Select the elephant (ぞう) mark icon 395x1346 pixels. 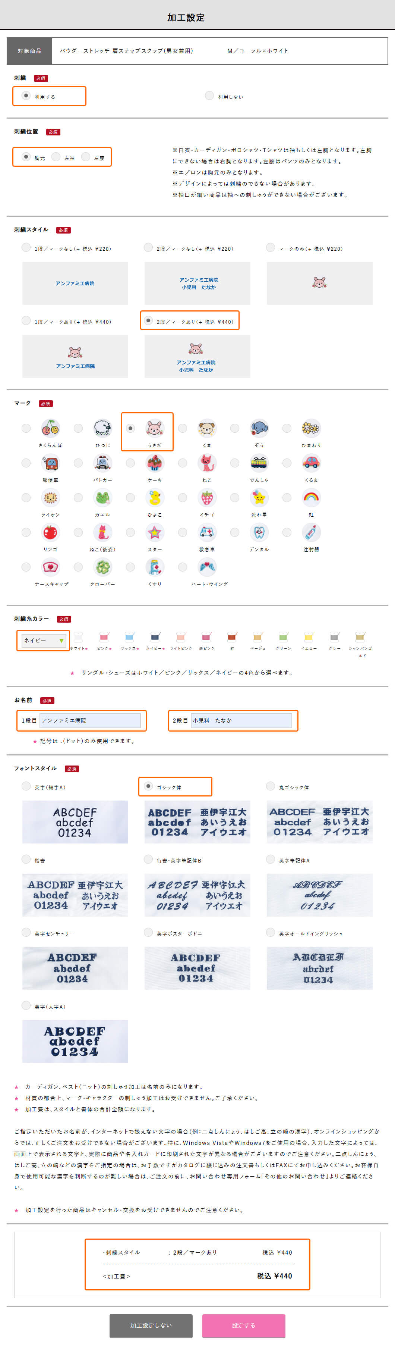tap(259, 428)
